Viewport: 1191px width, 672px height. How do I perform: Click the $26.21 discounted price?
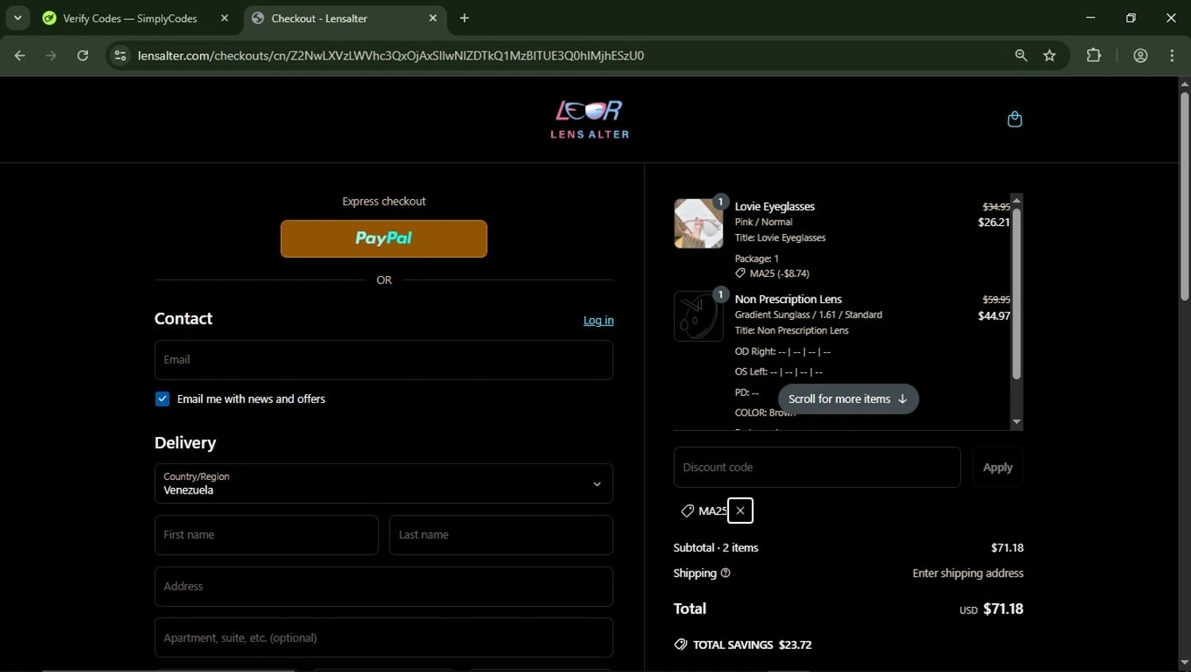(x=994, y=222)
